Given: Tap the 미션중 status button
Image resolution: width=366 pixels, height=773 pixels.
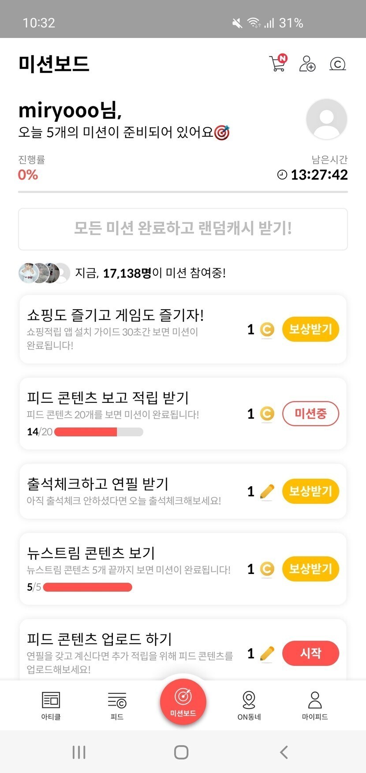Looking at the screenshot, I should point(310,414).
